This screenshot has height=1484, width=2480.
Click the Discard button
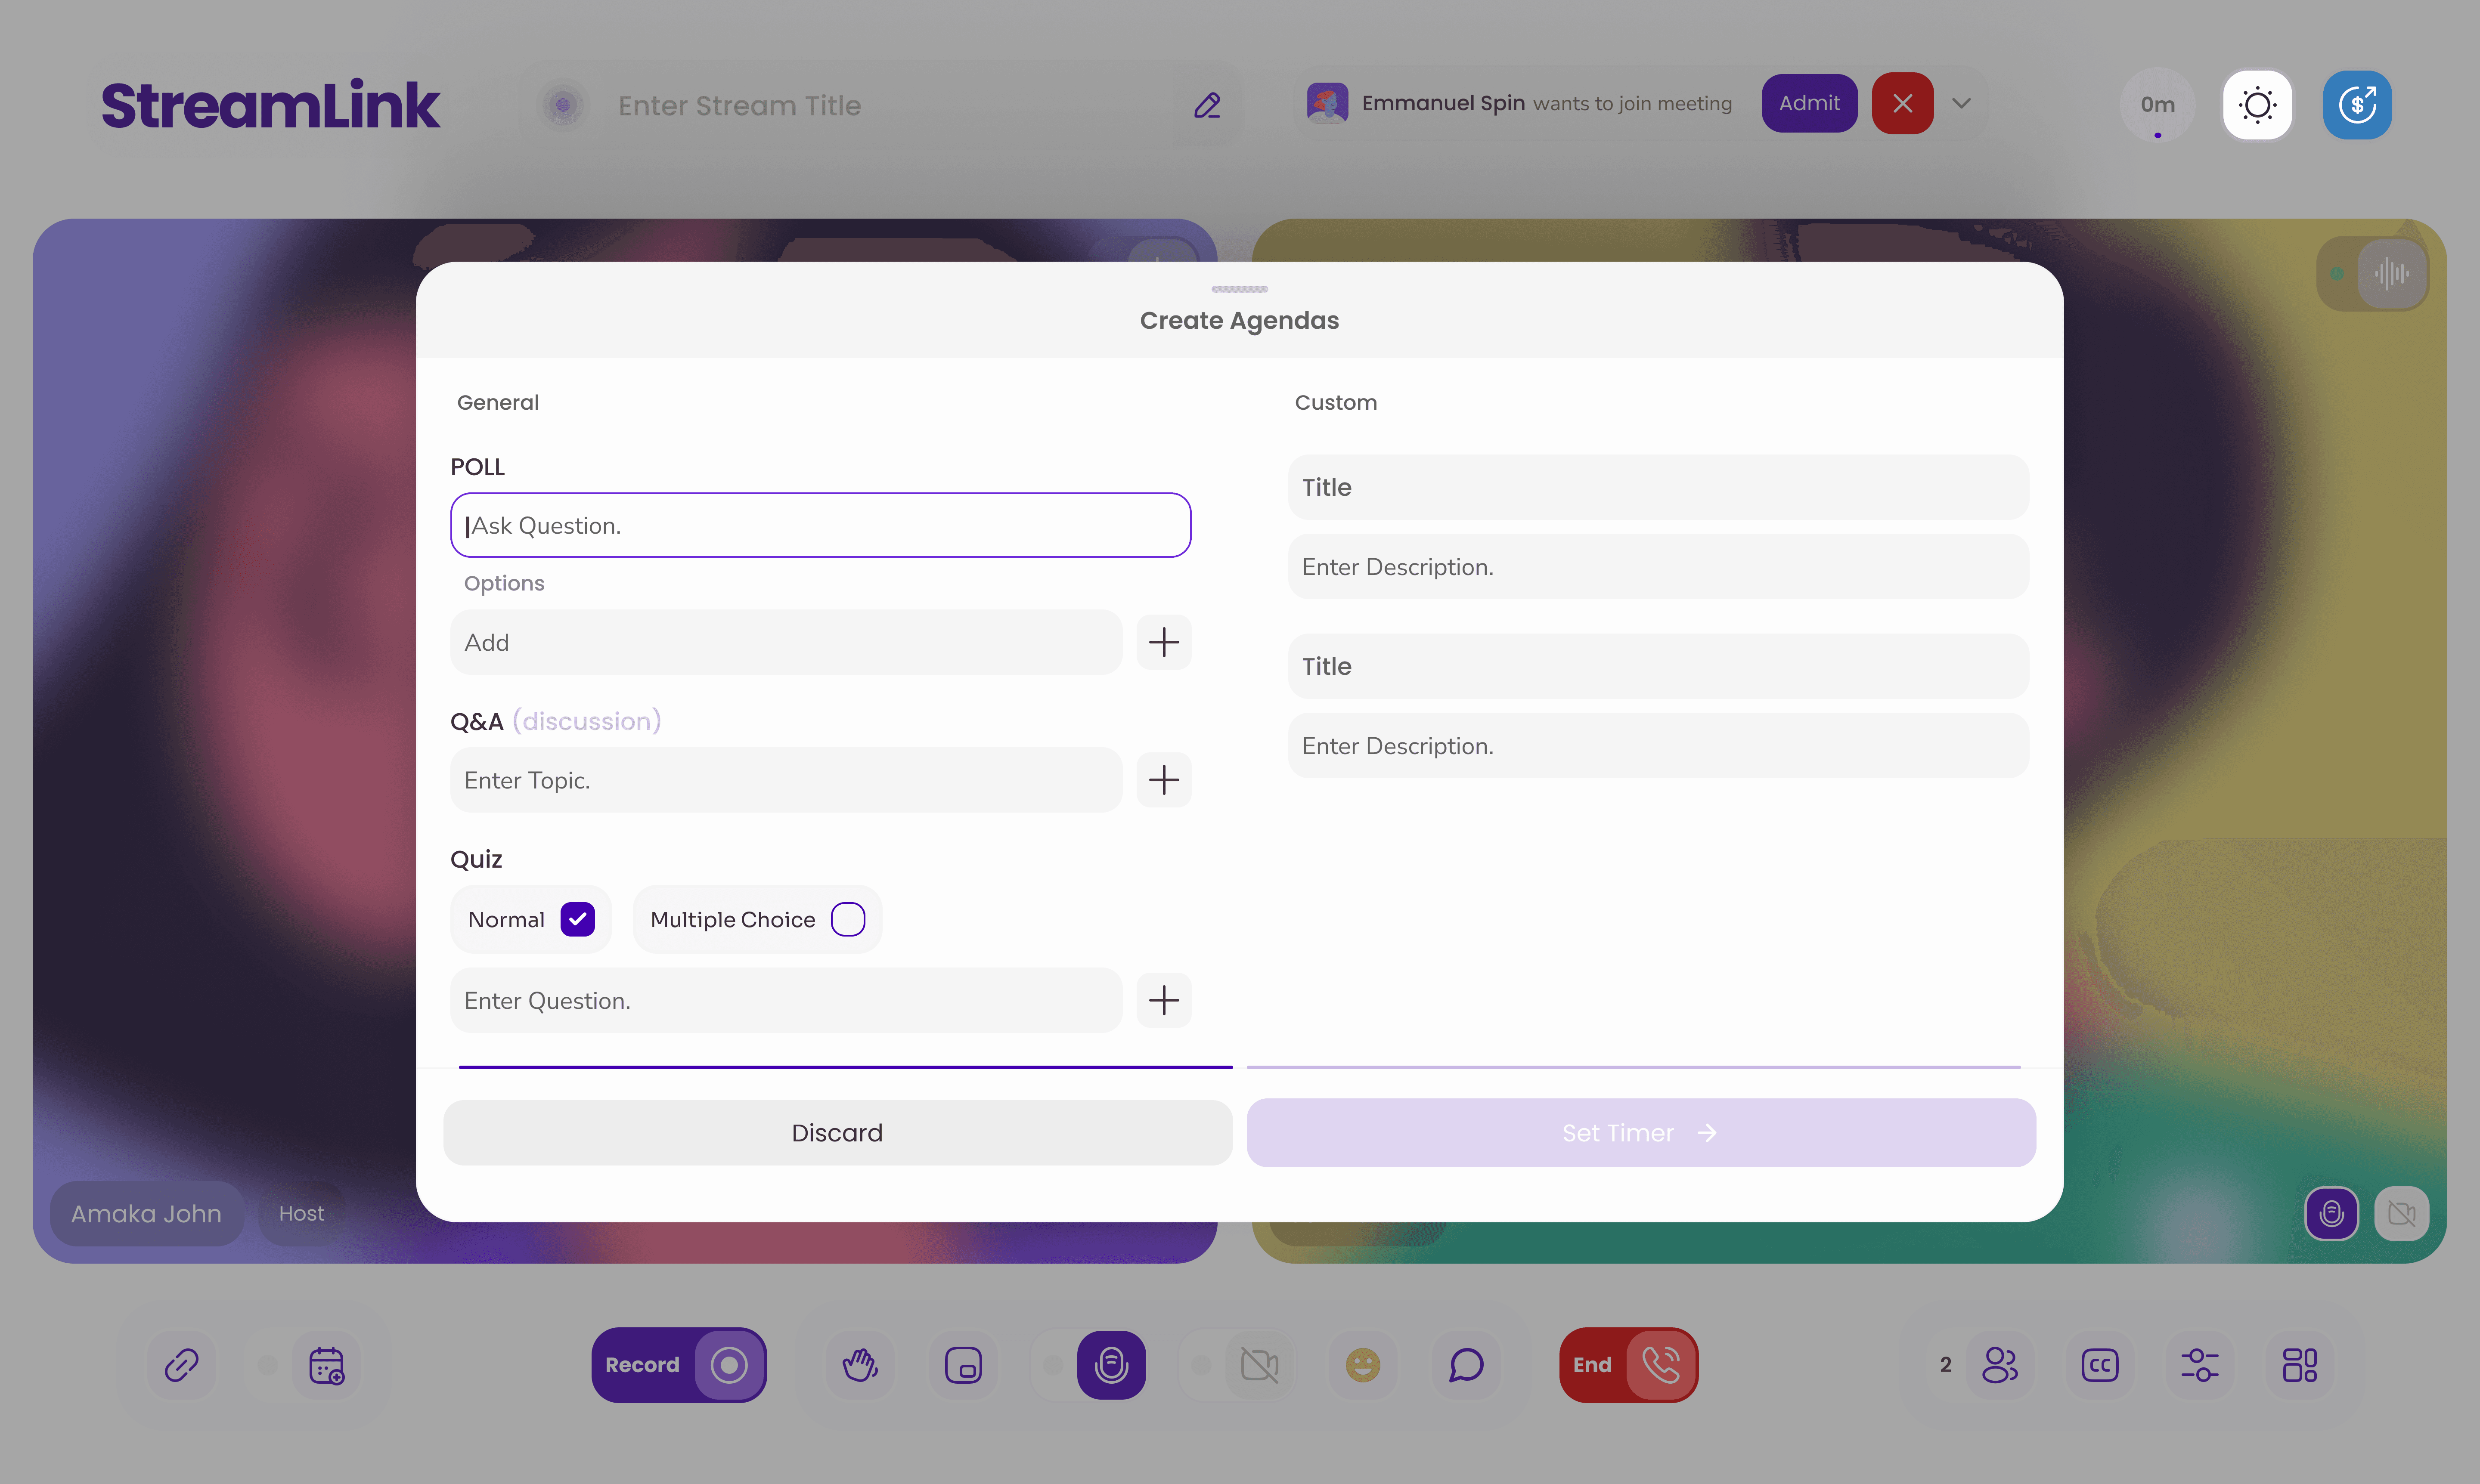tap(837, 1132)
